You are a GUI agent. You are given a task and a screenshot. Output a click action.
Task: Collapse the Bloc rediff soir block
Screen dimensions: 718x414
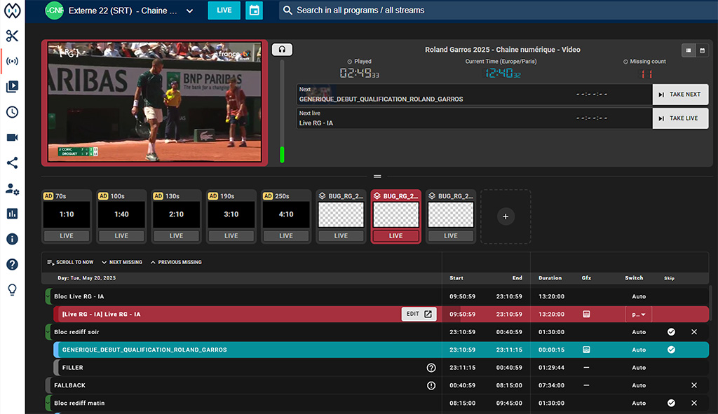click(x=48, y=331)
